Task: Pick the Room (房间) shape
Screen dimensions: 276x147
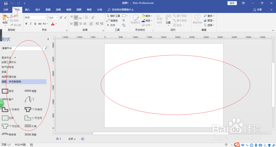Action: tap(7, 91)
